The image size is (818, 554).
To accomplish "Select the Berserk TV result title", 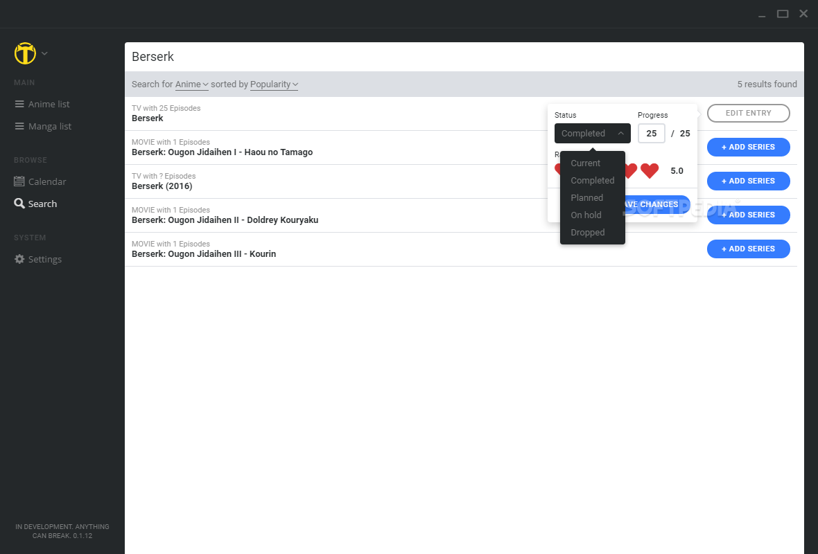I will pyautogui.click(x=147, y=118).
